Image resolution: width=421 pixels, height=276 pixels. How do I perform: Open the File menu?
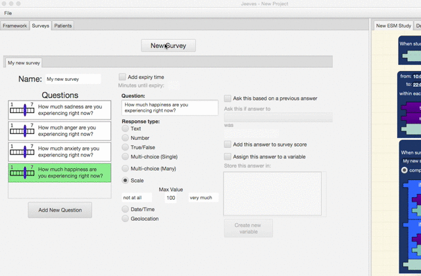coord(8,13)
